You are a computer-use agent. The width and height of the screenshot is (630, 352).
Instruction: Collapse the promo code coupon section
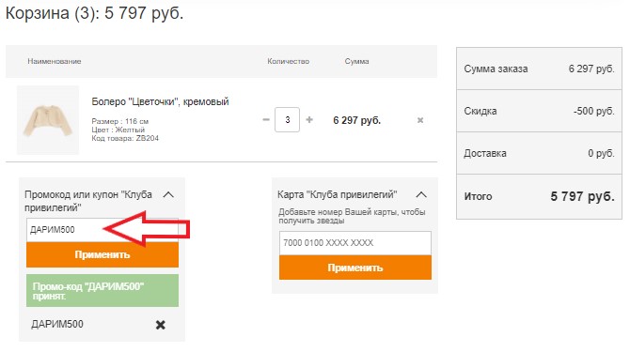tap(168, 195)
